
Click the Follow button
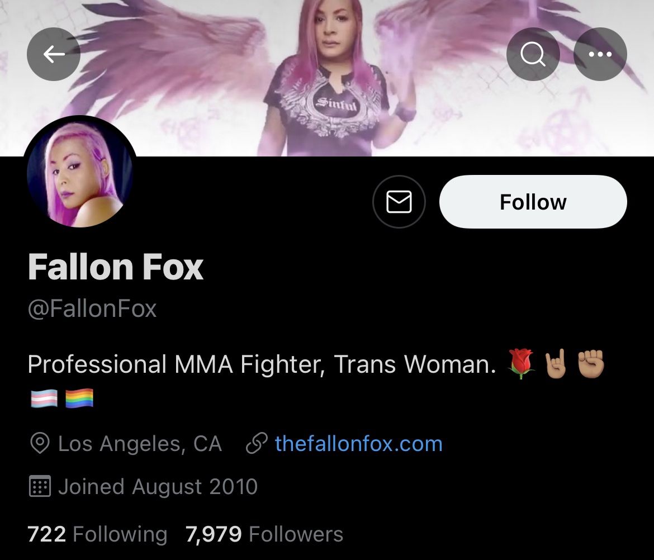(533, 202)
